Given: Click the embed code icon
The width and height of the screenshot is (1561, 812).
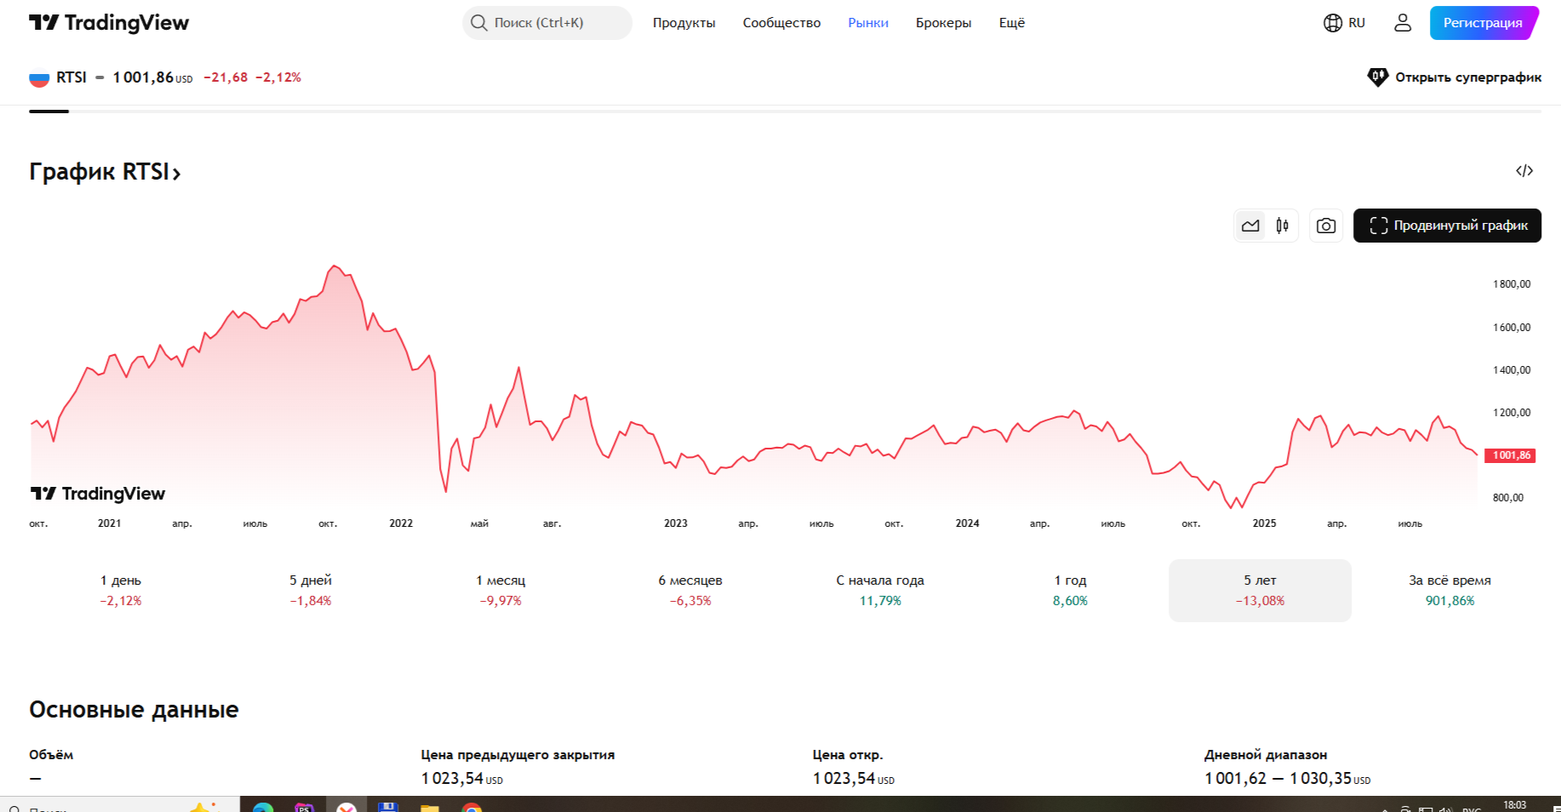Looking at the screenshot, I should [1524, 171].
